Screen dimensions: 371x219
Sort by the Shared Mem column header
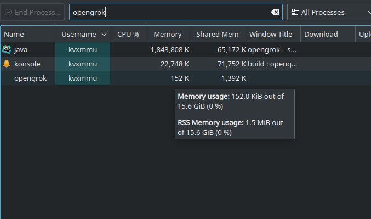click(x=217, y=35)
